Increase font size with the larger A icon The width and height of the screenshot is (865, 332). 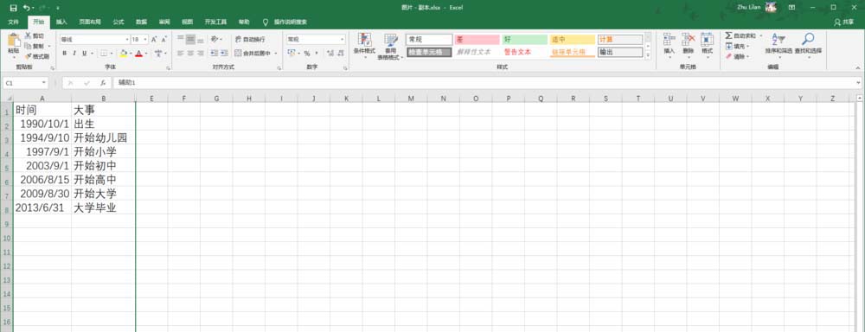point(155,40)
